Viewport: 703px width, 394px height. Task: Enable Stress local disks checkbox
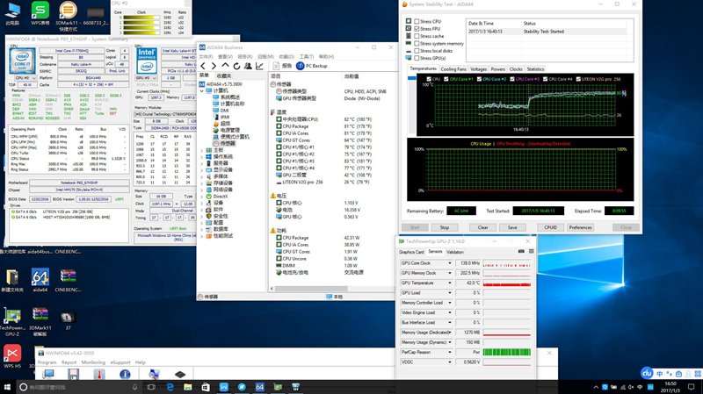417,51
